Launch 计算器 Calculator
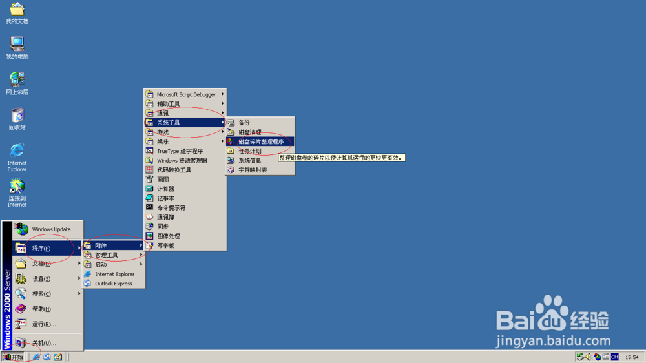Viewport: 646px width, 363px height. tap(185, 189)
